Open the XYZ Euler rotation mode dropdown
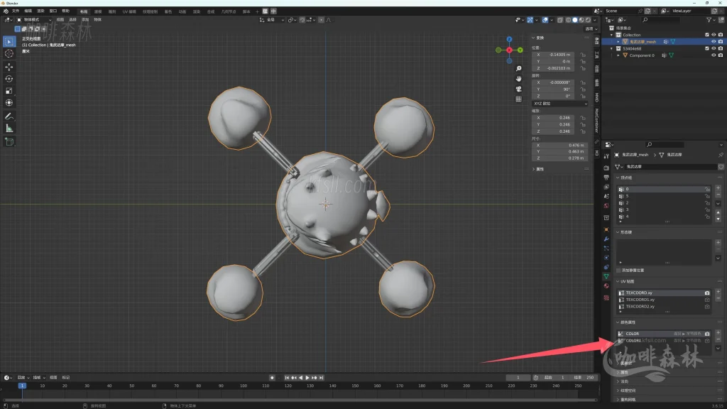 pyautogui.click(x=560, y=104)
